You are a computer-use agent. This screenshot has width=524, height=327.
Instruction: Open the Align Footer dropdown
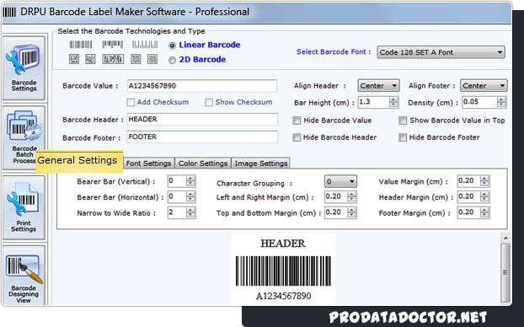tap(484, 86)
